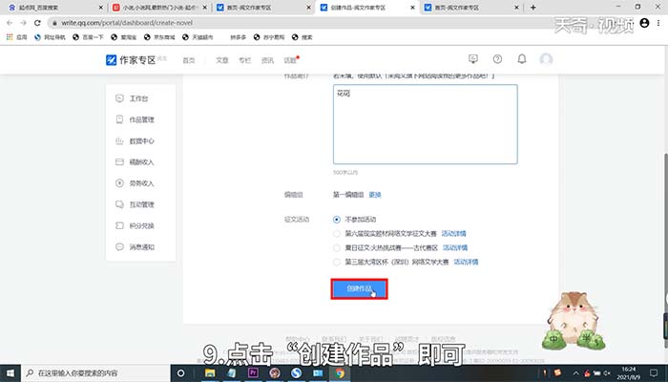Open the 网址导航 bookmark
Image resolution: width=668 pixels, height=382 pixels.
point(50,37)
